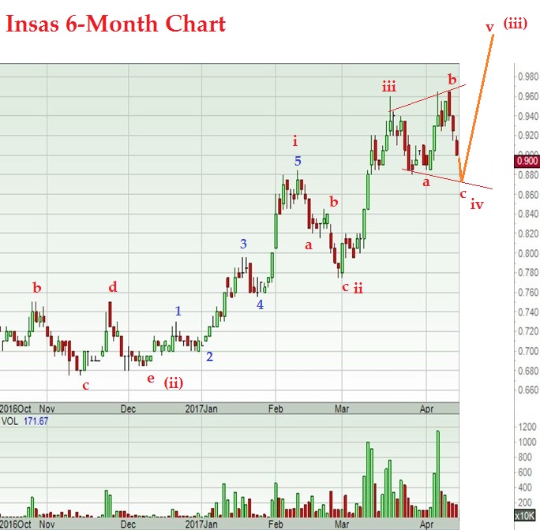The height and width of the screenshot is (530, 540).
Task: Select the red "v" target wave label
Action: coord(489,27)
